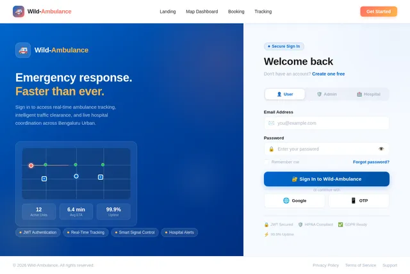Click the Secure Sign In badge

tap(284, 46)
